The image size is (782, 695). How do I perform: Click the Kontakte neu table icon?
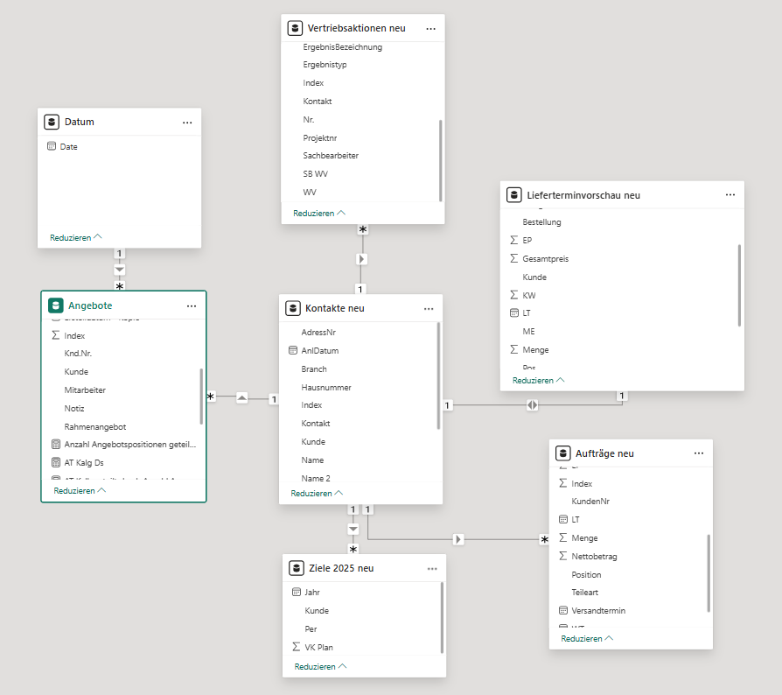pos(293,308)
